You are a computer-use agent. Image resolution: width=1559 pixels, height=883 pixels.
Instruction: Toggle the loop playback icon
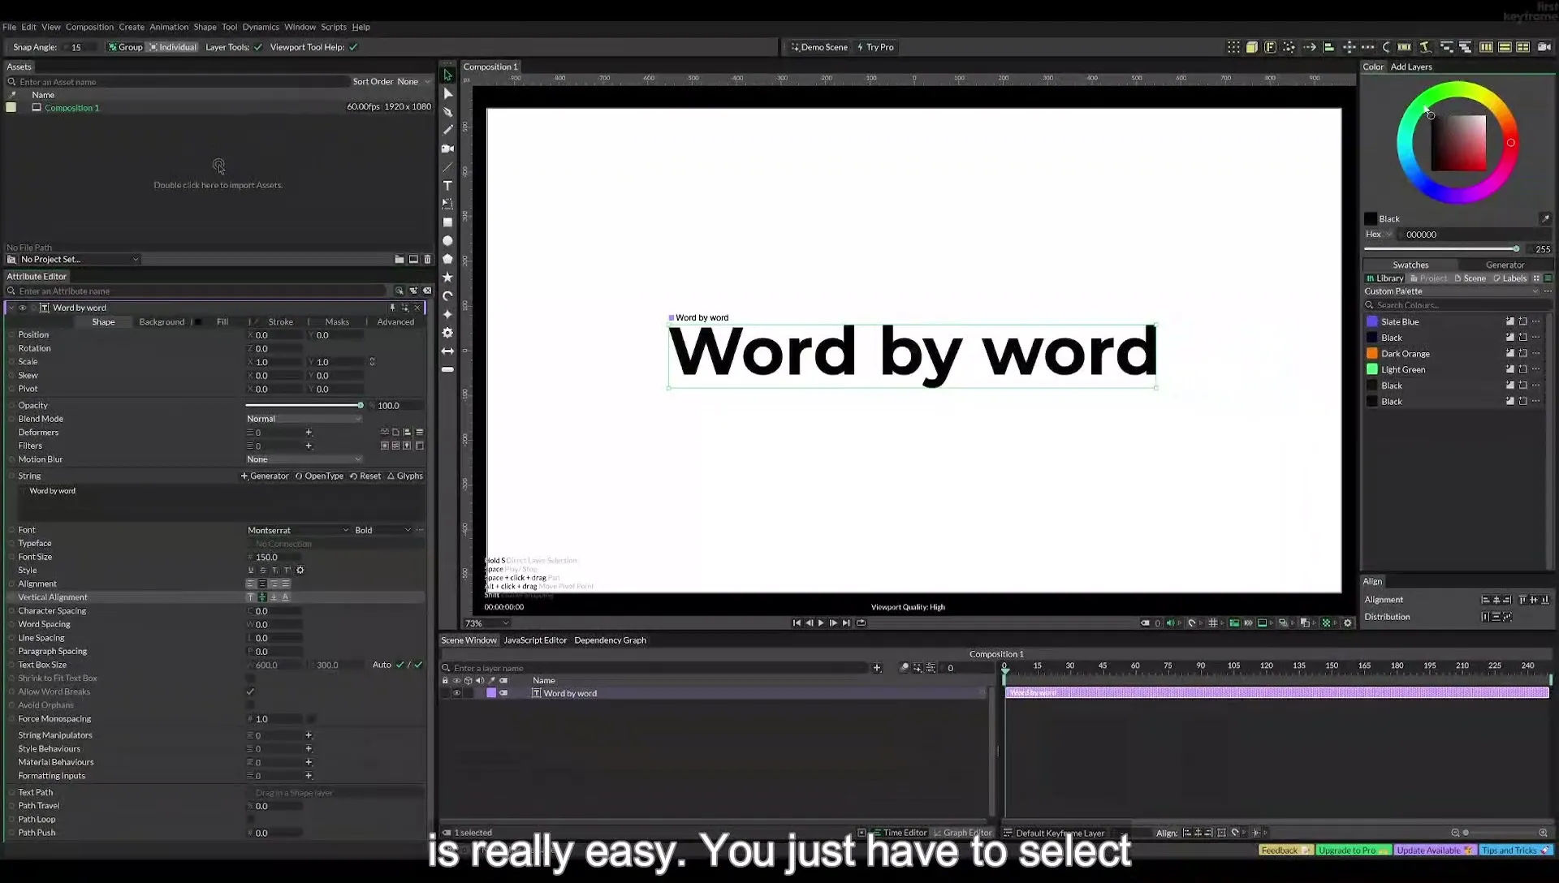[x=861, y=623]
